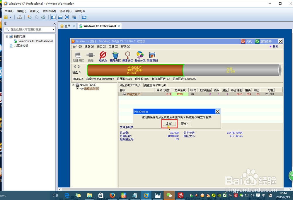Screen dimensions: 293x200
Task: Collapse the 我的电脑 tree in VMware sidebar
Action: coord(6,36)
